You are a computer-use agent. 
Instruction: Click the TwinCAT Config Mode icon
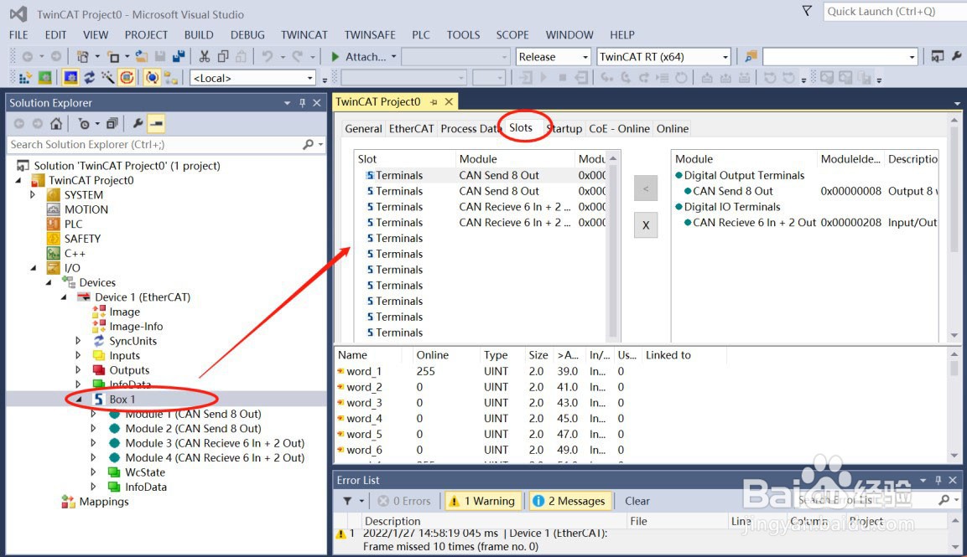tap(71, 78)
